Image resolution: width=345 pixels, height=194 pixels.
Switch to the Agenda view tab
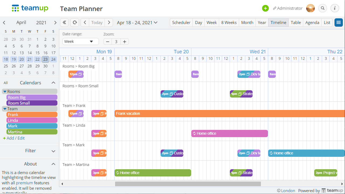tap(312, 22)
